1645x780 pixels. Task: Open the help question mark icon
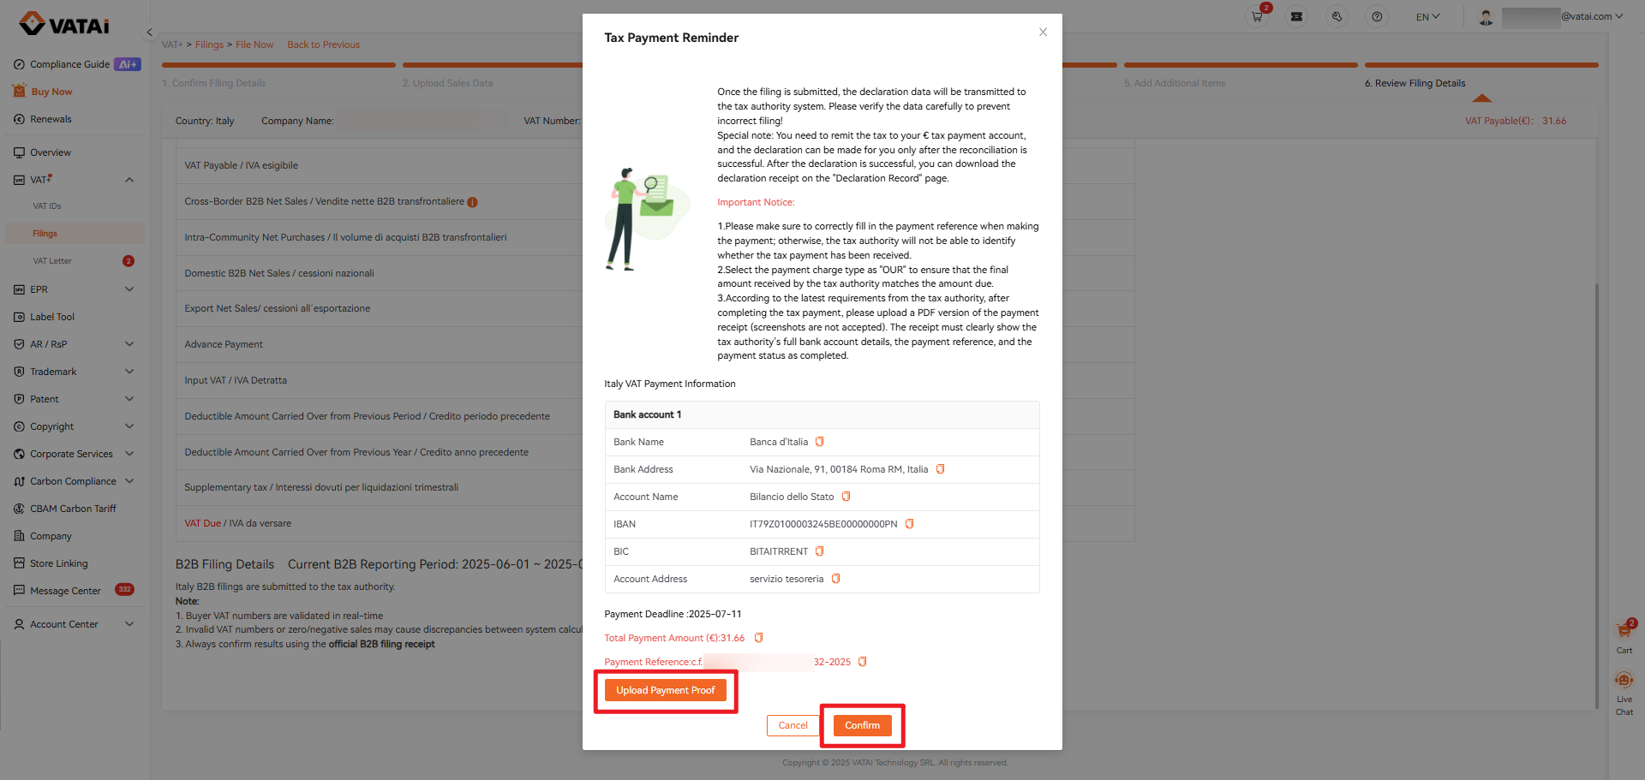coord(1377,16)
